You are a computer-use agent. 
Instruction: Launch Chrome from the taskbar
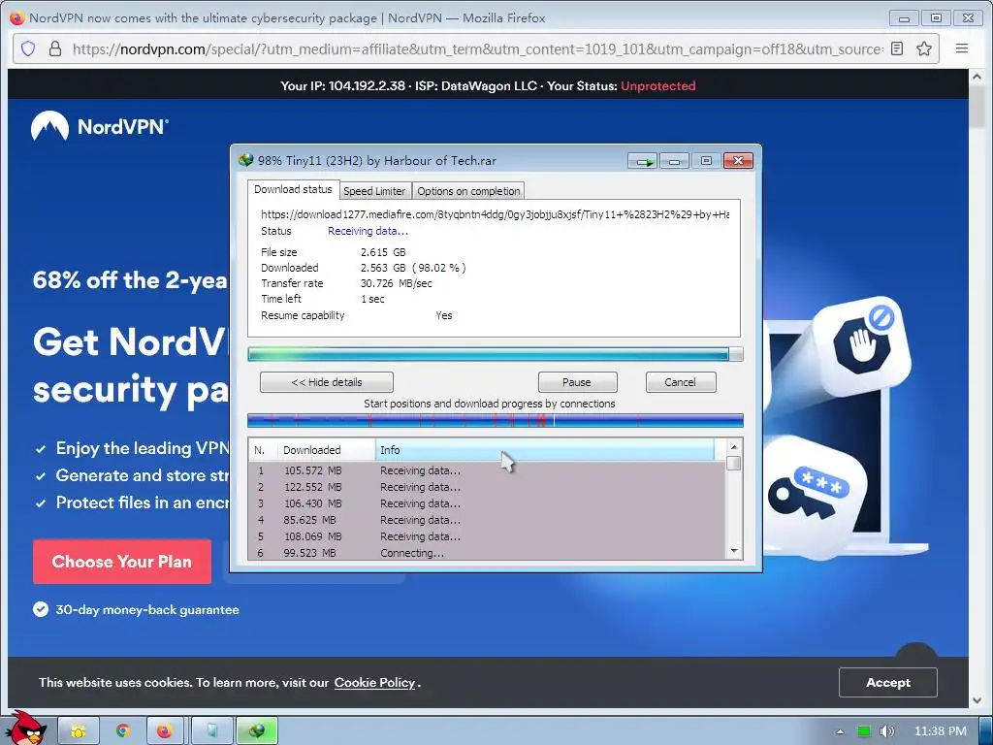tap(123, 731)
